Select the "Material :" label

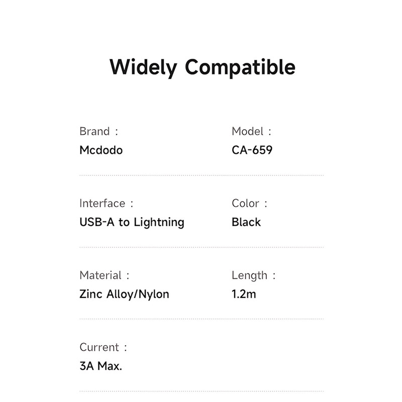[105, 275]
